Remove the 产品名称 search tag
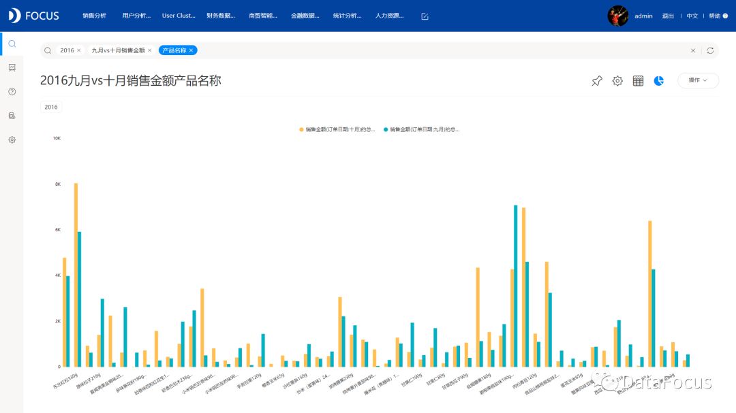 pos(191,50)
